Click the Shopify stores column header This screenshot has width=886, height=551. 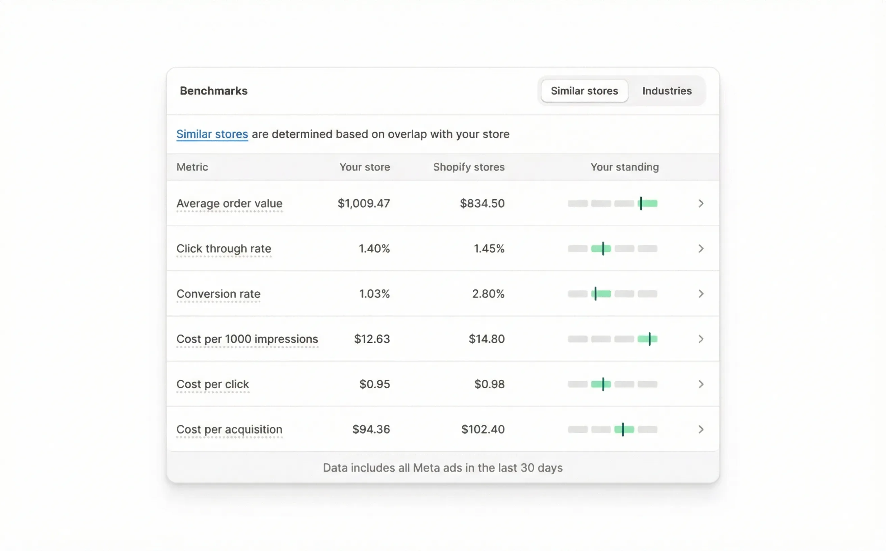tap(469, 167)
